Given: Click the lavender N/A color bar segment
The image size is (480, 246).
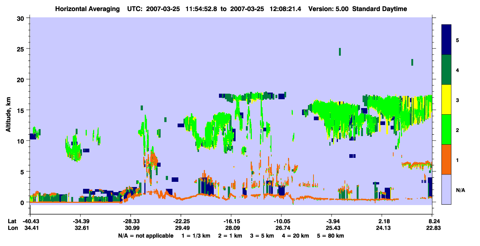Looking at the screenshot, I should pos(446,189).
